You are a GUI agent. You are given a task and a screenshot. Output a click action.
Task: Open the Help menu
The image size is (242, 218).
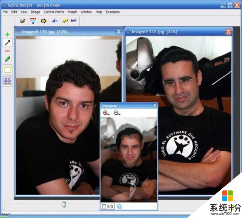[99, 12]
